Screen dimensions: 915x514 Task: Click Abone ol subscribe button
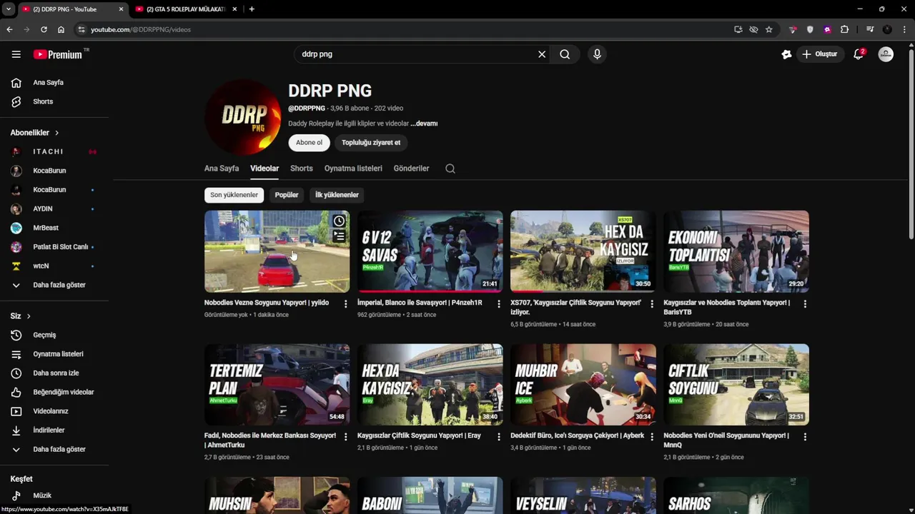pyautogui.click(x=309, y=143)
